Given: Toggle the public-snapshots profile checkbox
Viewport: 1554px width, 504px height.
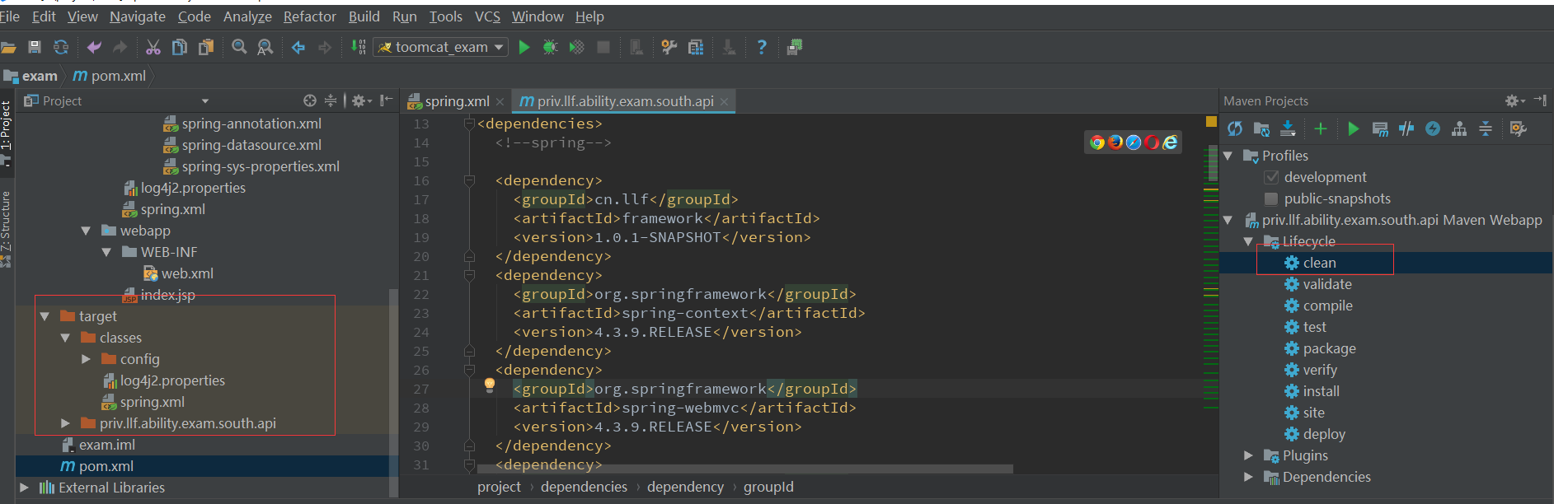Looking at the screenshot, I should [1271, 198].
